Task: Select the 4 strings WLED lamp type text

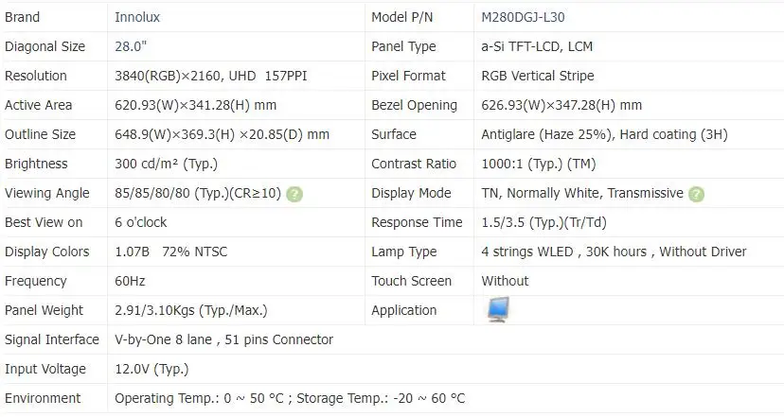Action: [x=614, y=252]
